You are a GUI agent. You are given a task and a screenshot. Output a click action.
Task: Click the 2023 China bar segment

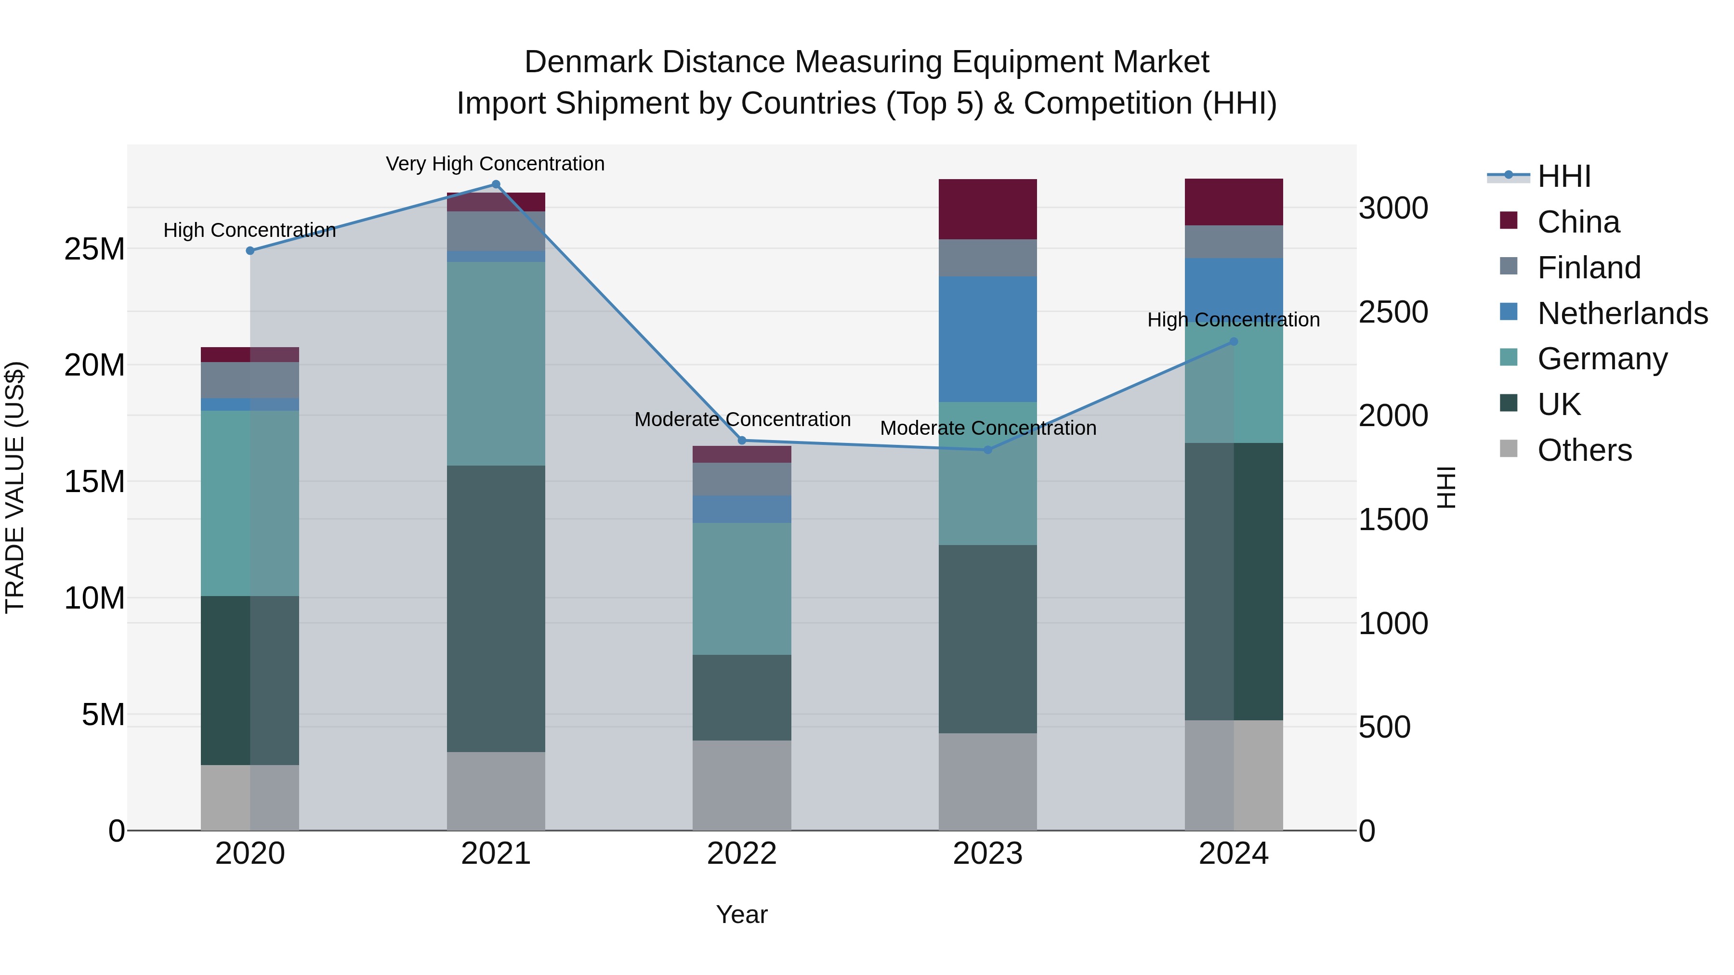(x=987, y=209)
